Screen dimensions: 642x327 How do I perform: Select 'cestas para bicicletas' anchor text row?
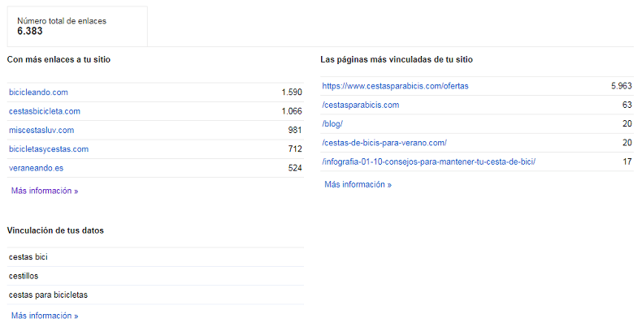point(48,295)
